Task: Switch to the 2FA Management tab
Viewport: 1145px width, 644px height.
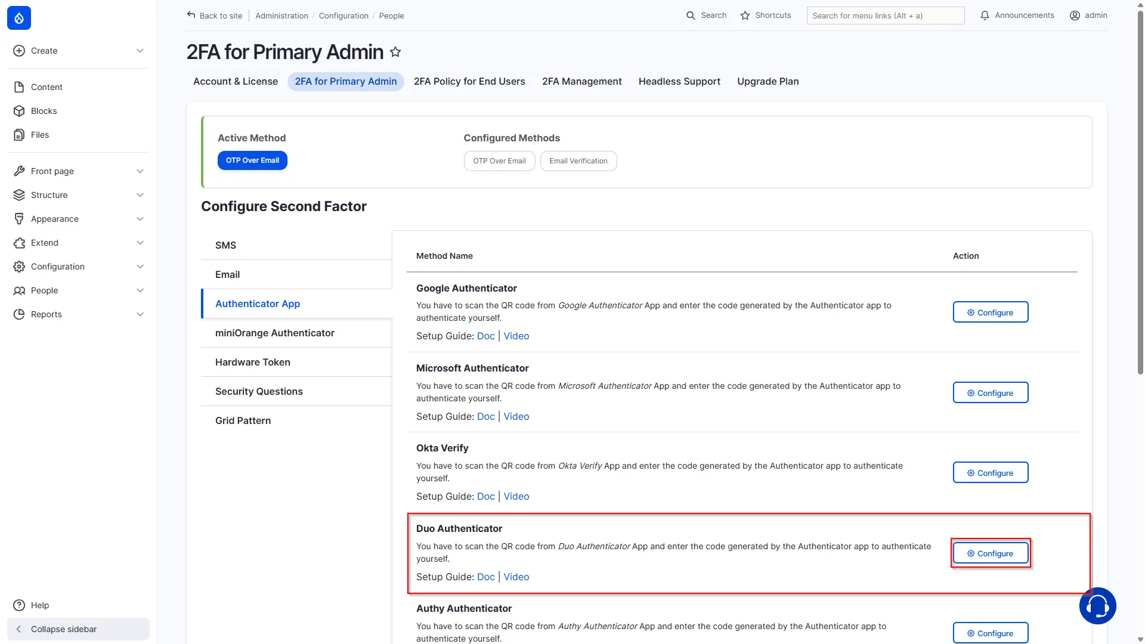Action: pyautogui.click(x=581, y=82)
